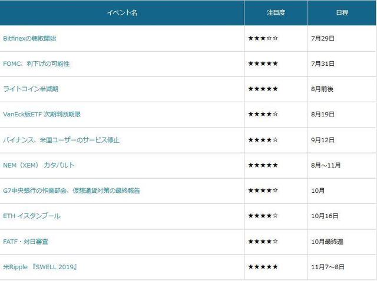
Task: Open the VanEck版ETF 次期判断期限 link
Action: tap(42, 114)
